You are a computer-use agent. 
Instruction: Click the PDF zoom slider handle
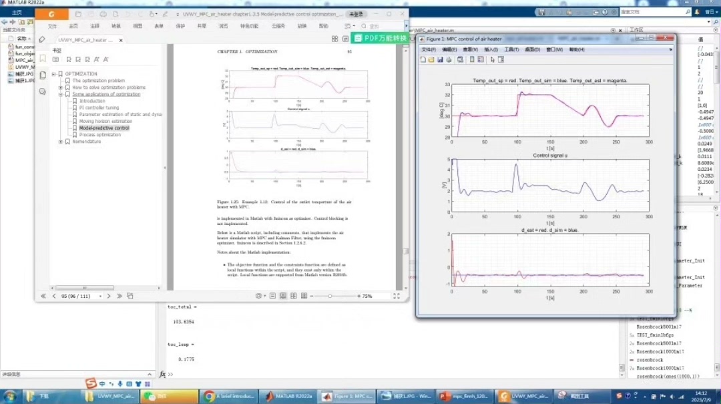(x=330, y=296)
